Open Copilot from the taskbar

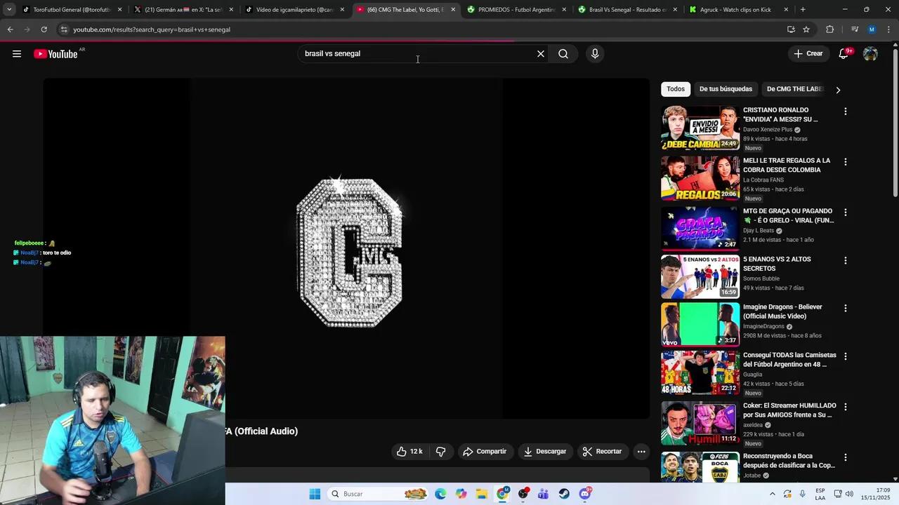(x=461, y=494)
